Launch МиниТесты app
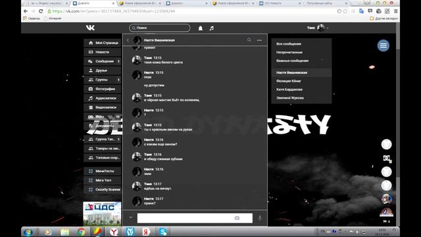The height and width of the screenshot is (237, 421). coord(103,171)
